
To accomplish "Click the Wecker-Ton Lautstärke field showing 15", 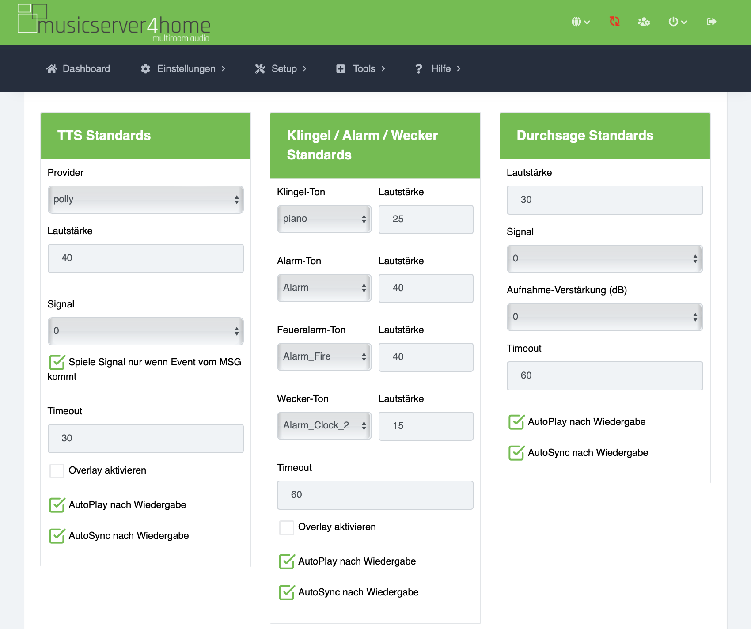I will click(425, 426).
